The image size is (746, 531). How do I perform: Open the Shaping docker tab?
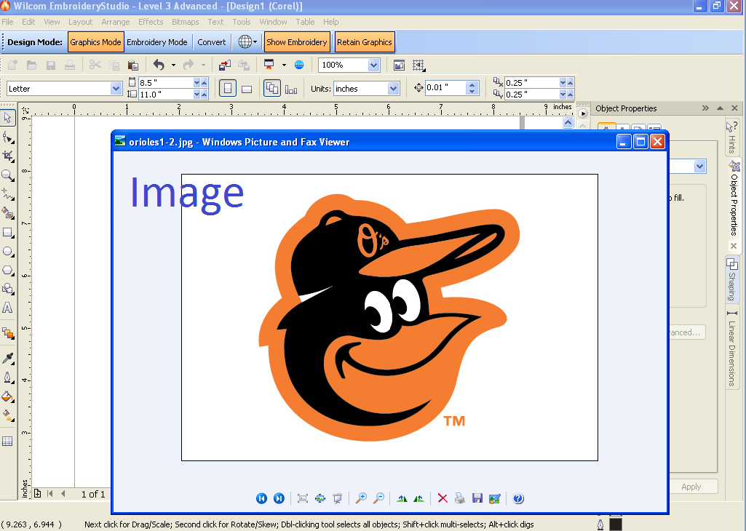pos(731,279)
